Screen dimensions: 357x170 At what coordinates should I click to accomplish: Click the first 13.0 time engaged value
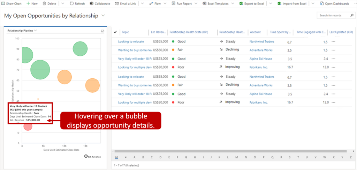326,67
